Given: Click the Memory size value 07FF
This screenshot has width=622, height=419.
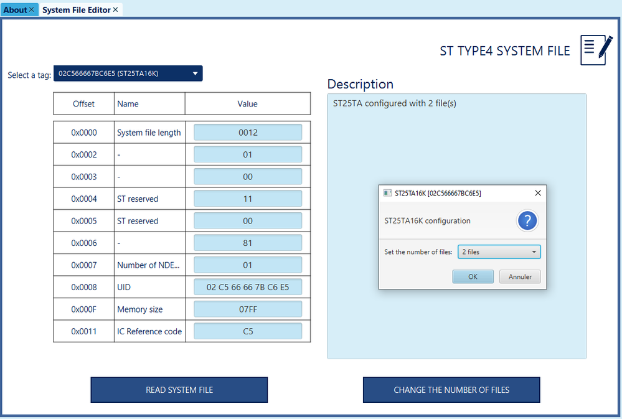Looking at the screenshot, I should coord(248,309).
